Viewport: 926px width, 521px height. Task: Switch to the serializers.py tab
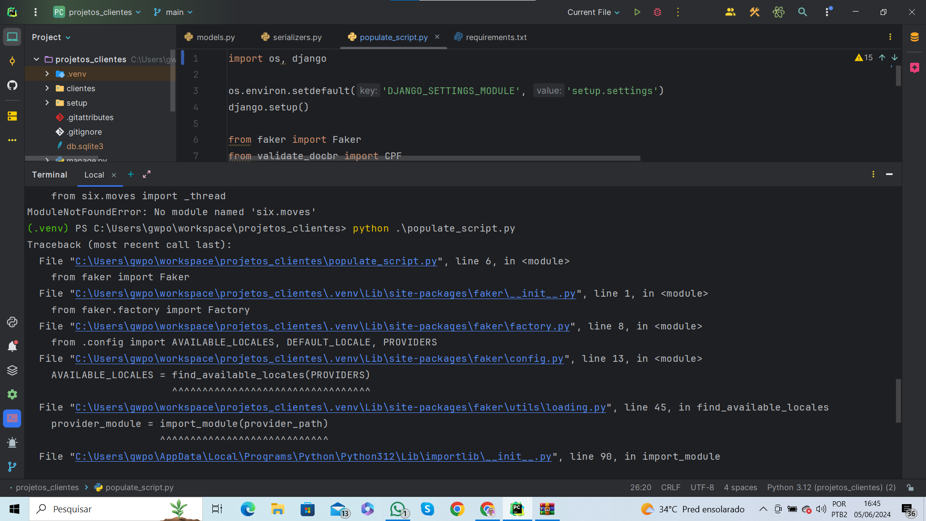point(291,37)
